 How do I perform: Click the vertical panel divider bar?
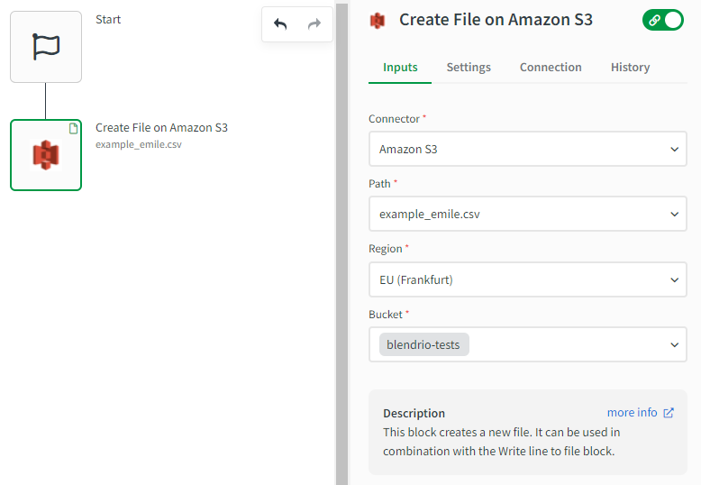(x=341, y=242)
